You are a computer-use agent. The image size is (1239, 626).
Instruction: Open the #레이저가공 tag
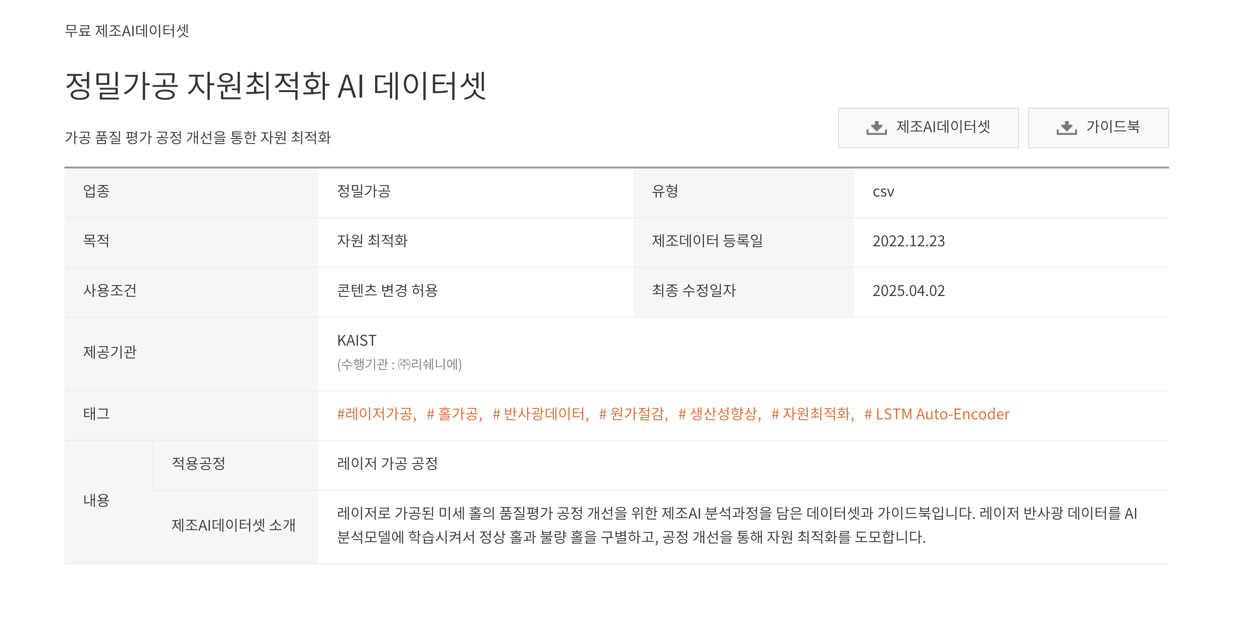(x=376, y=414)
